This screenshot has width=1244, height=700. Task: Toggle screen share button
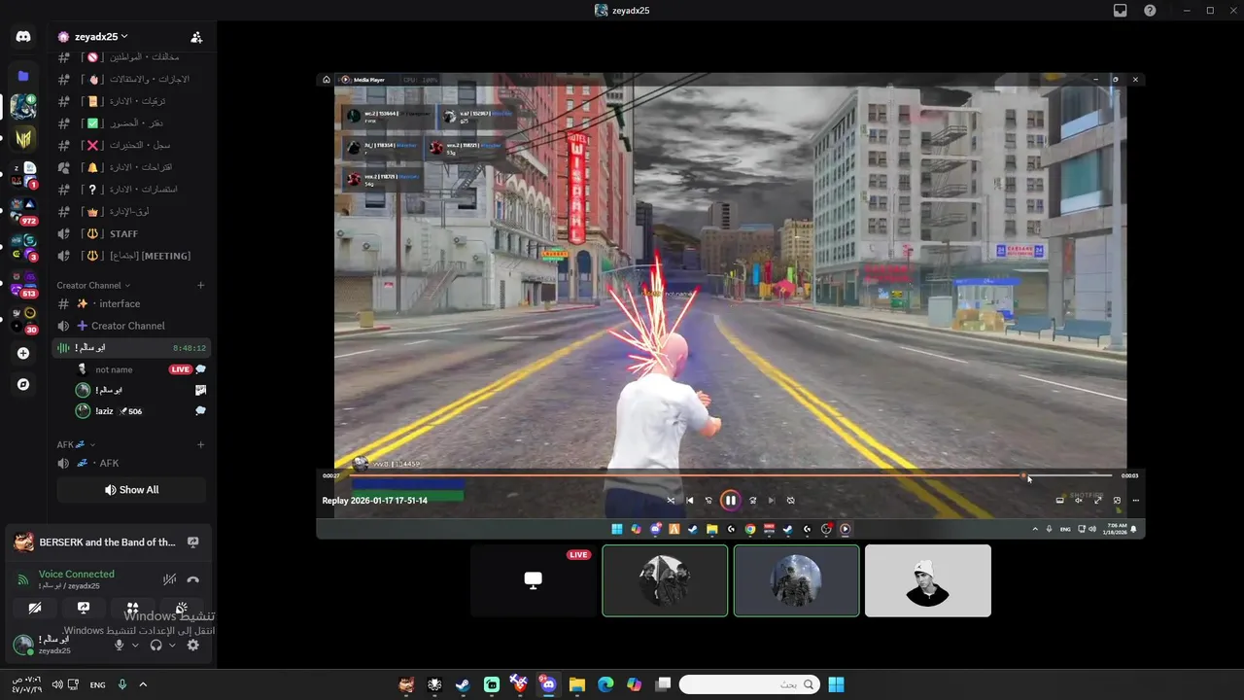click(x=84, y=608)
